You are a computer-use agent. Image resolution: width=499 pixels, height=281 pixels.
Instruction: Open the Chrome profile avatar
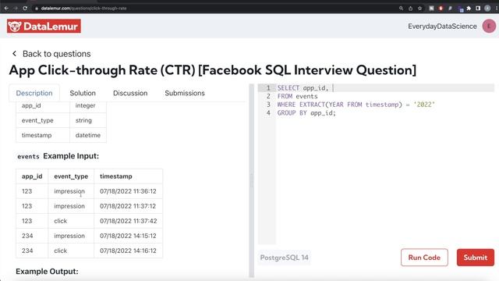(487, 9)
